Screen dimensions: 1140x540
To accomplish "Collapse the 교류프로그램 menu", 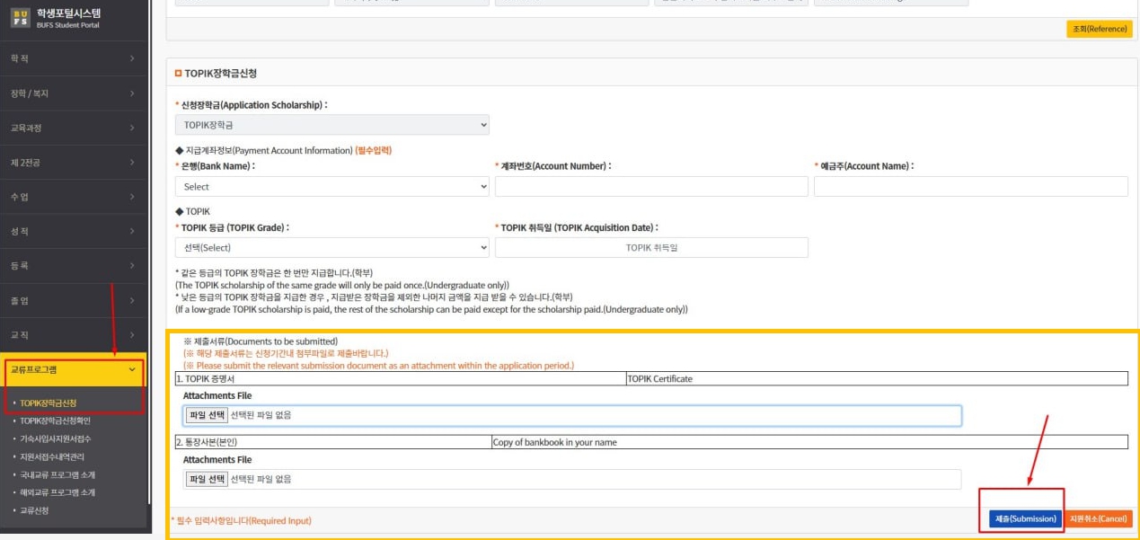I will click(132, 369).
